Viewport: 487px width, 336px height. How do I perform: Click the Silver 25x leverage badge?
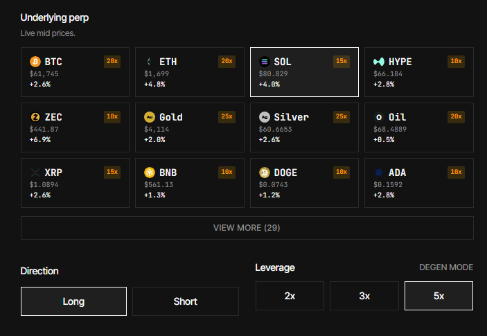(x=342, y=117)
